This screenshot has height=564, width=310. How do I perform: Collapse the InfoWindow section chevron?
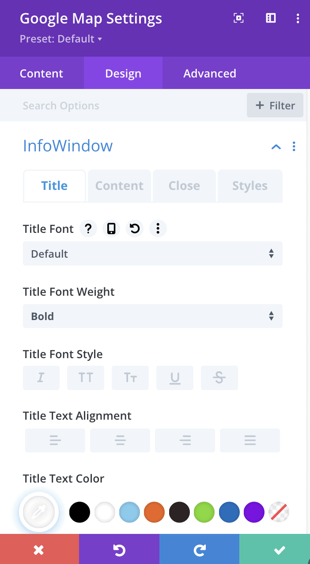tap(276, 147)
